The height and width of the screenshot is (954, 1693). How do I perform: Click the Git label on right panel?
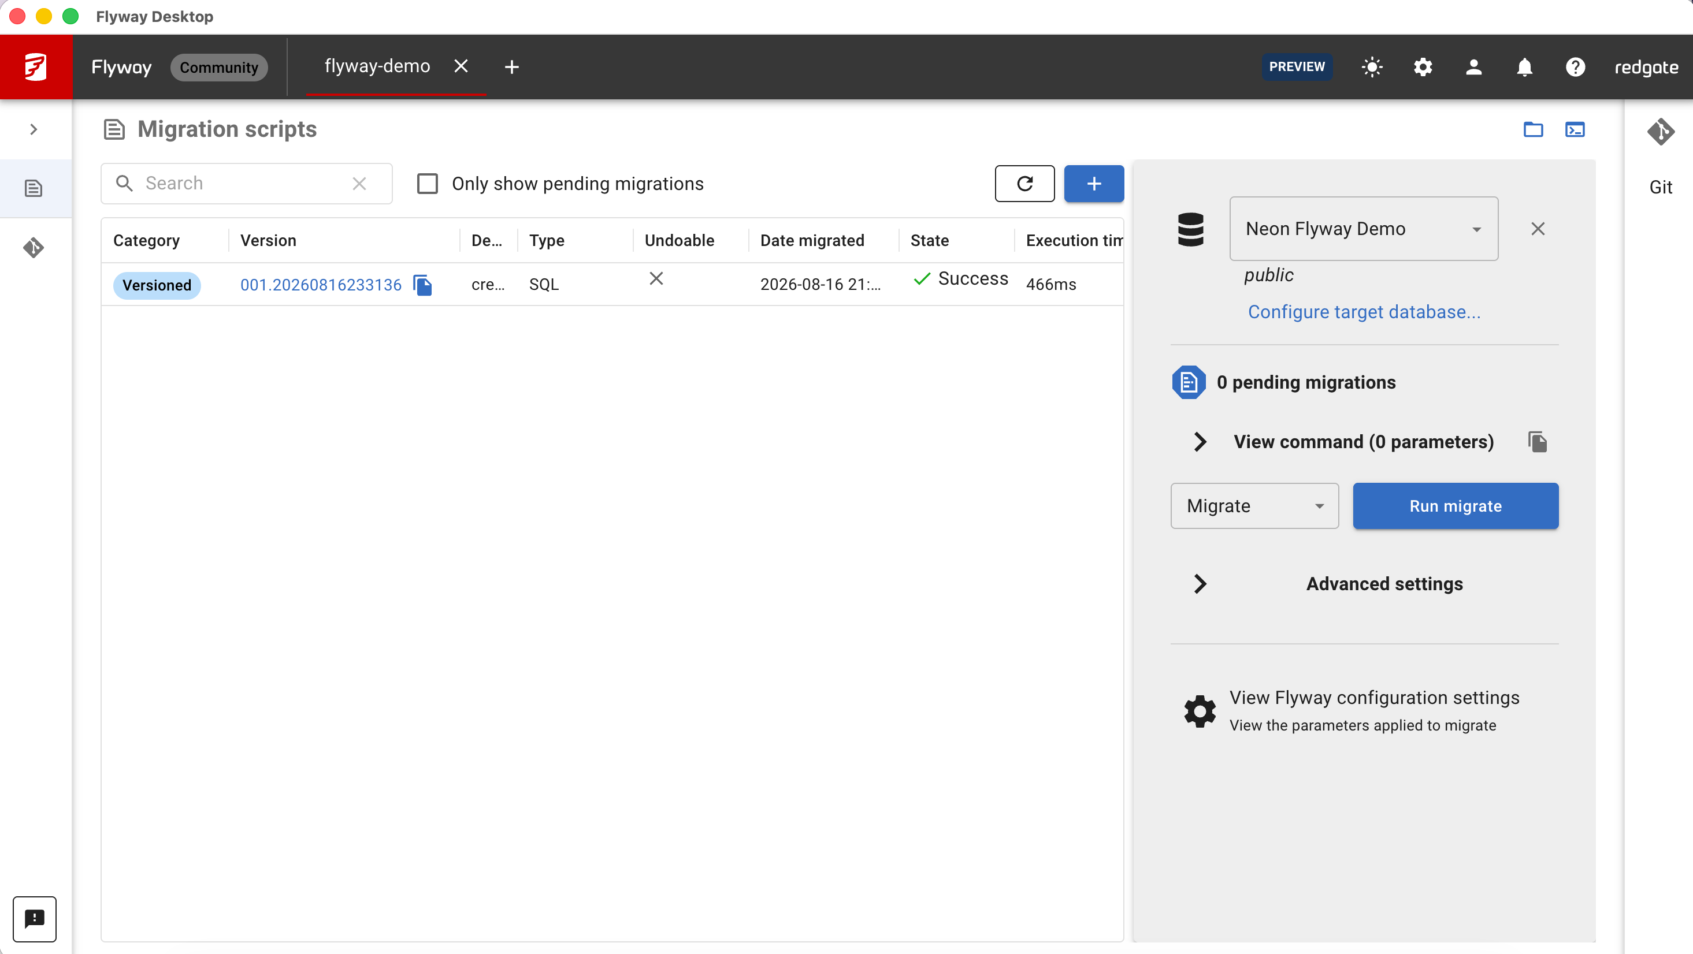pos(1661,187)
